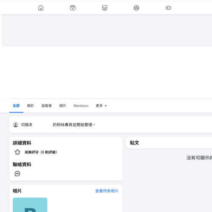Click 的粉絲專頁並開始管理 text

click(x=74, y=125)
